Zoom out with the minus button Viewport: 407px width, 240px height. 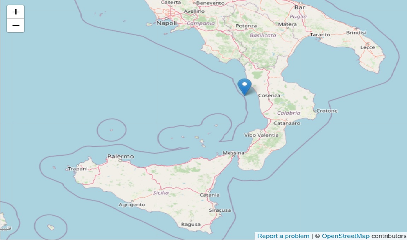[x=16, y=25]
